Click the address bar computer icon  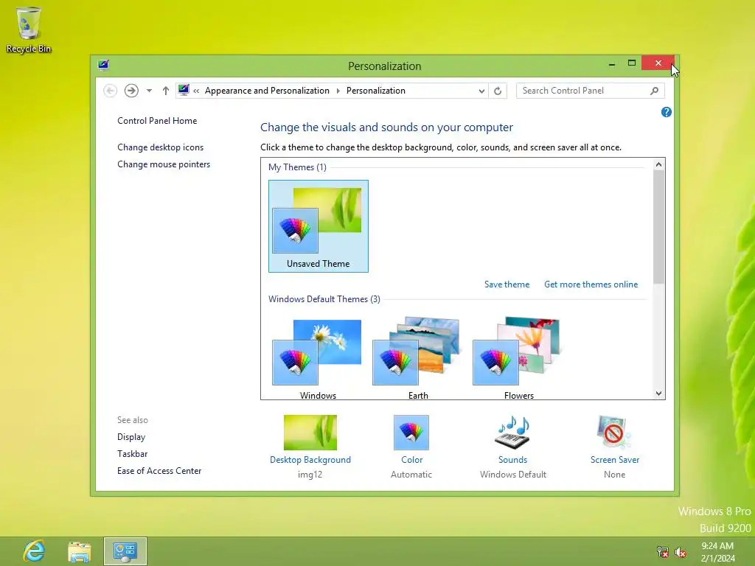[x=184, y=90]
